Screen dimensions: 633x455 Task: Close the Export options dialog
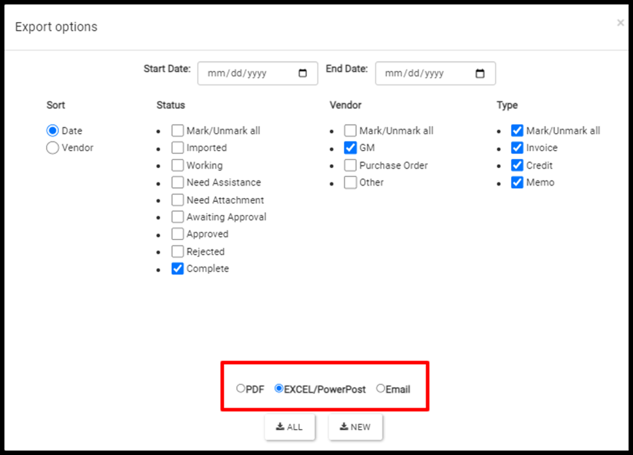[621, 23]
